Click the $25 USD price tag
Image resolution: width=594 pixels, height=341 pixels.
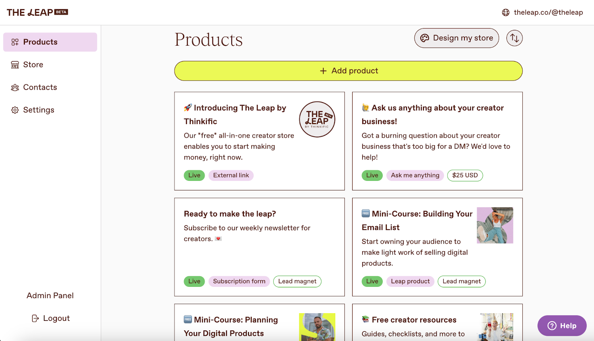(465, 175)
